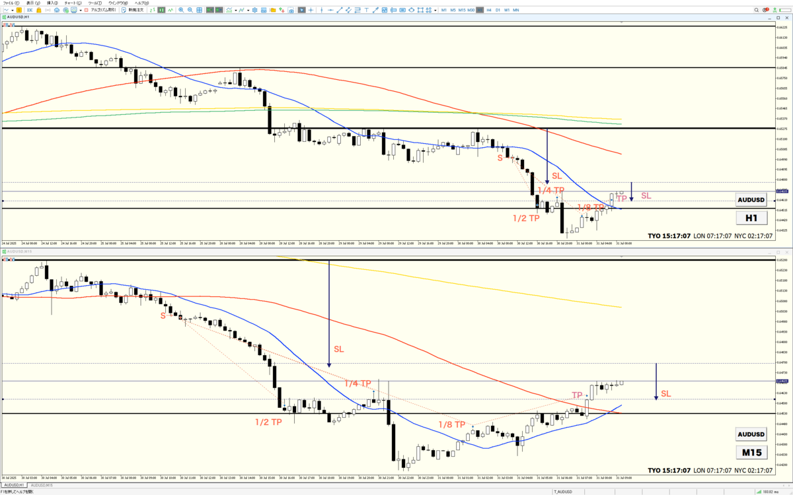Select the ellipse shape tool
This screenshot has width=793, height=495.
[411, 11]
